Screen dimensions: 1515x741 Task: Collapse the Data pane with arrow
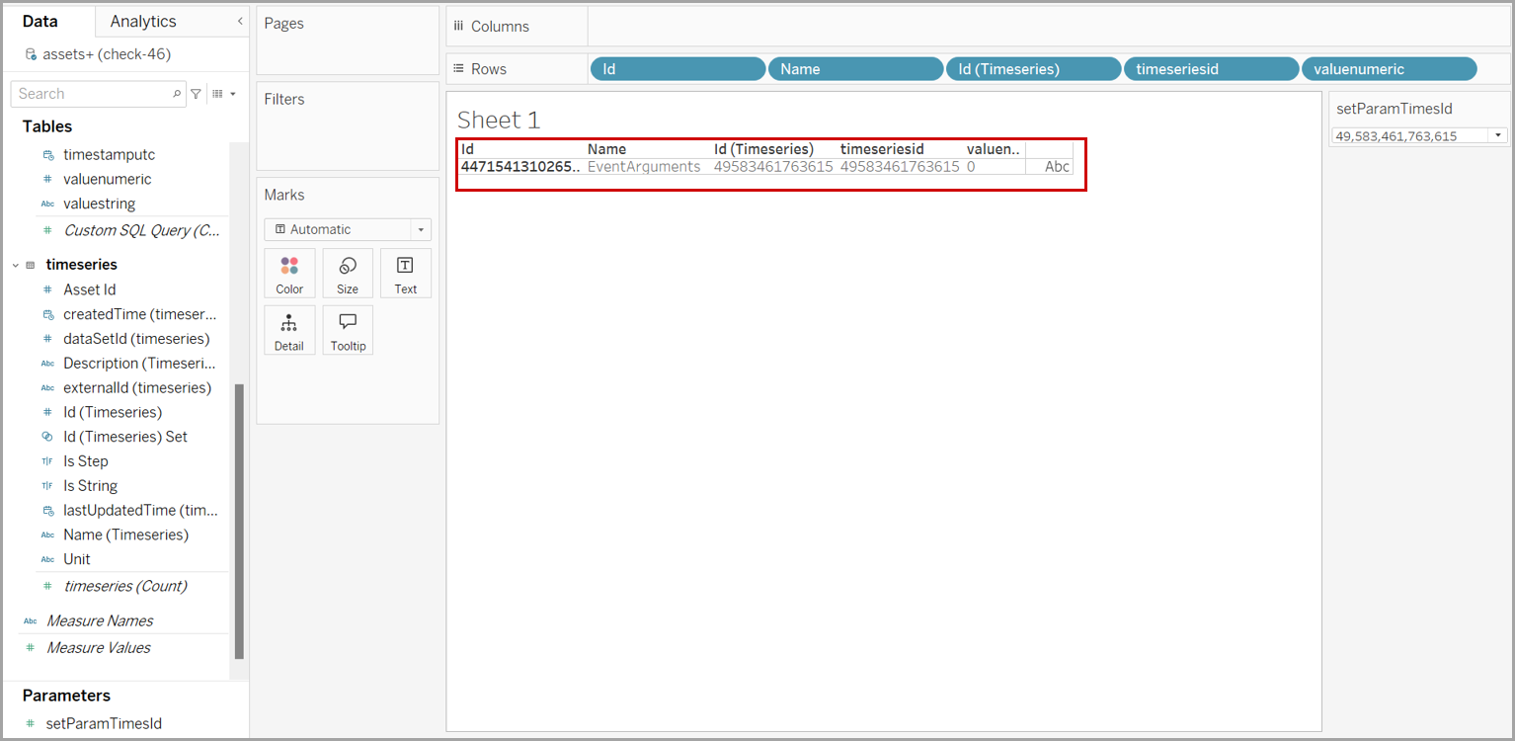click(240, 21)
